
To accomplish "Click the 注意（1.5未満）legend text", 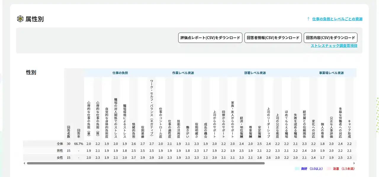I will [x=344, y=169].
